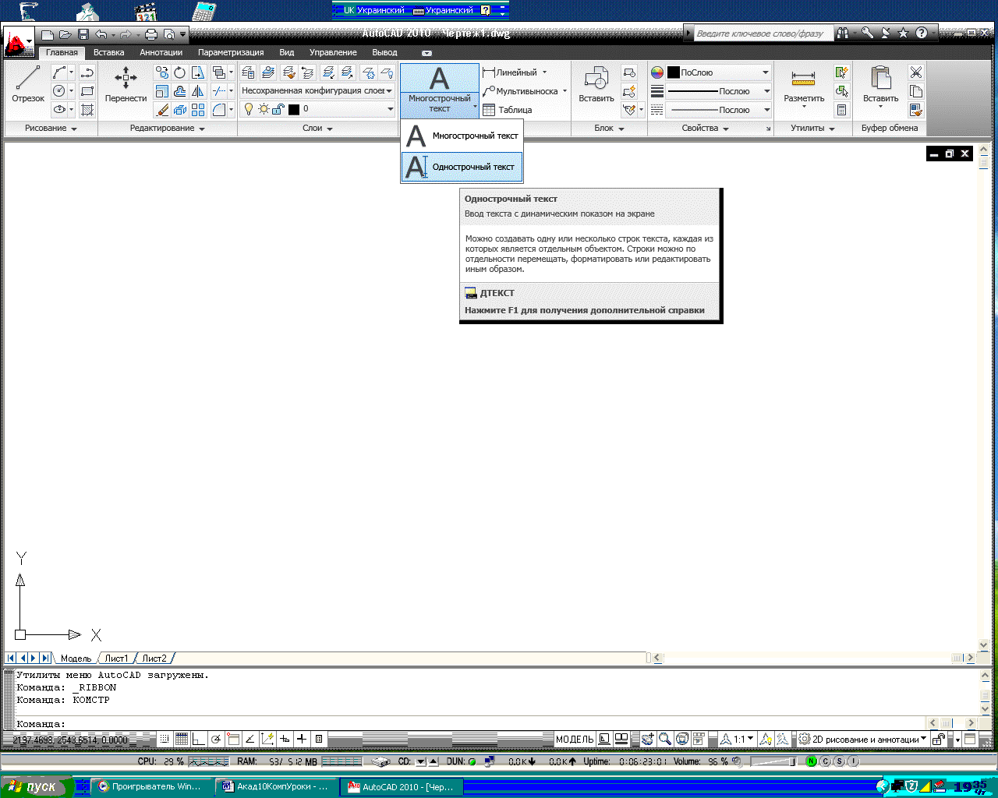Screen dimensions: 998x798
Task: Click the Cut scissors icon
Action: coord(916,72)
